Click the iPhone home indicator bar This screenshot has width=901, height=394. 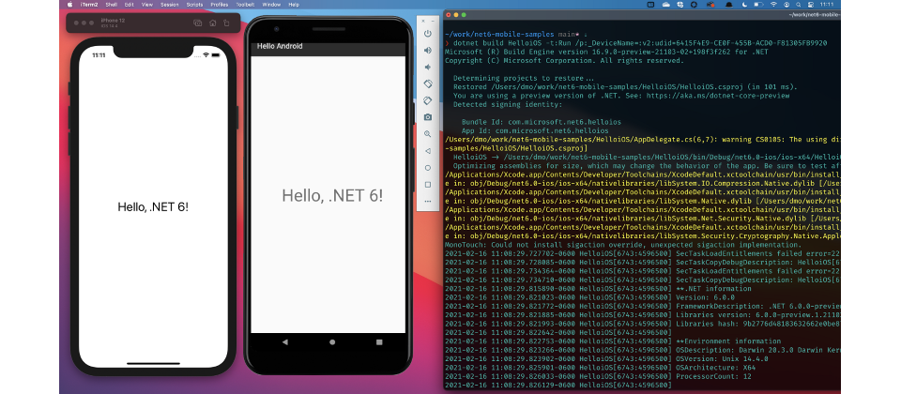153,364
